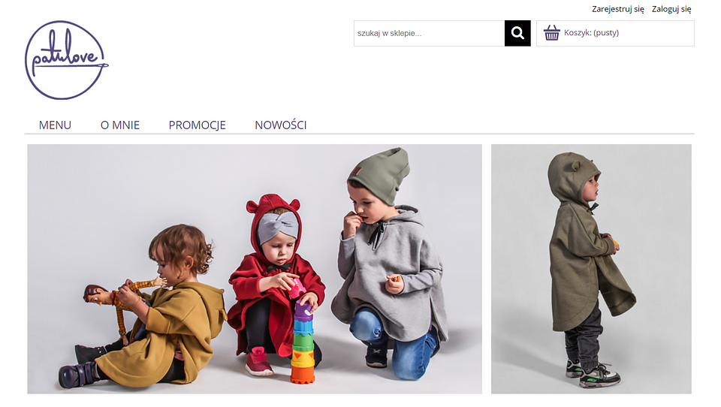Click the shopping basket icon
This screenshot has width=721, height=407.
click(552, 32)
